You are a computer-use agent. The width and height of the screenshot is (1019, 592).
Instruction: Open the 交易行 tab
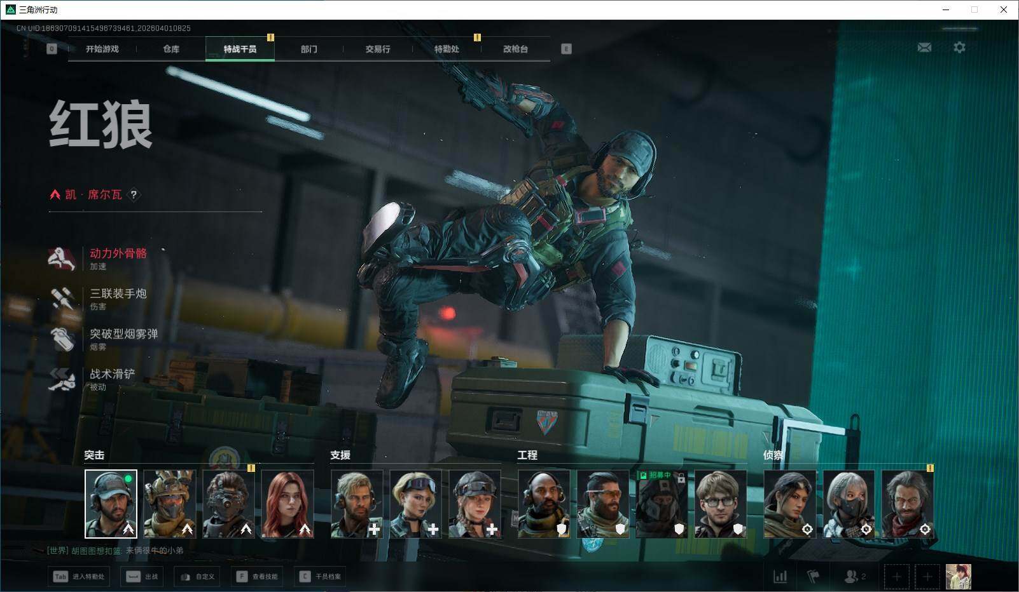[378, 49]
